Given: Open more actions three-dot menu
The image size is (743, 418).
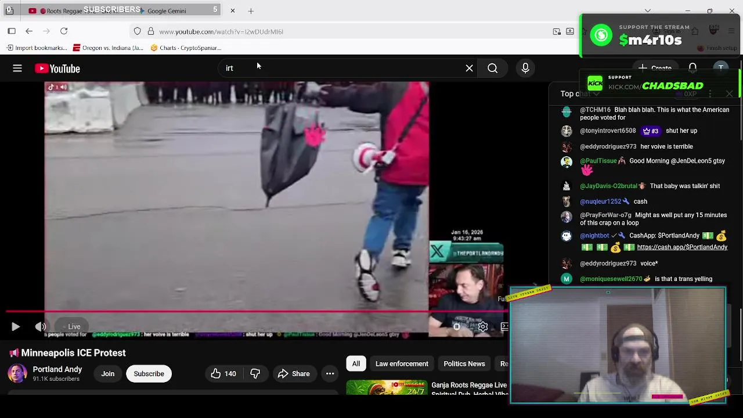Looking at the screenshot, I should 330,374.
